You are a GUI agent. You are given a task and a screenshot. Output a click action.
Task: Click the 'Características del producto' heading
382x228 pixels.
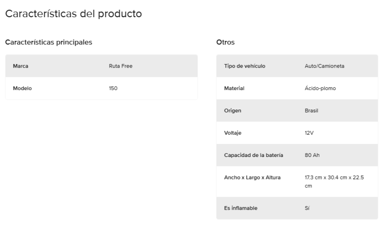(73, 14)
